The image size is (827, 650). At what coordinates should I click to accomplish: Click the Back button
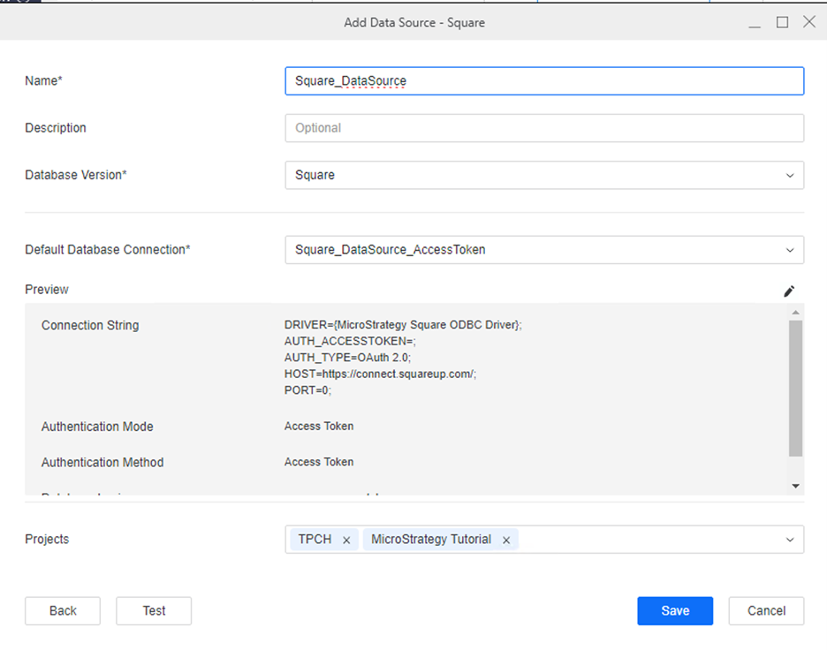63,610
